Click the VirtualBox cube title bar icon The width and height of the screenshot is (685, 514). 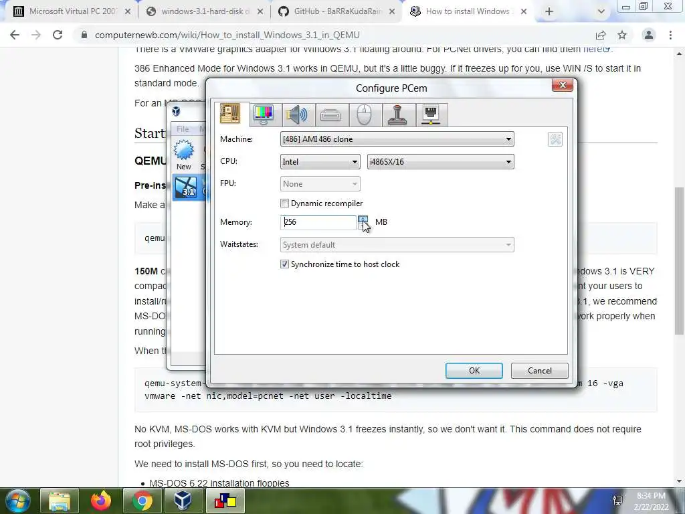coord(176,111)
